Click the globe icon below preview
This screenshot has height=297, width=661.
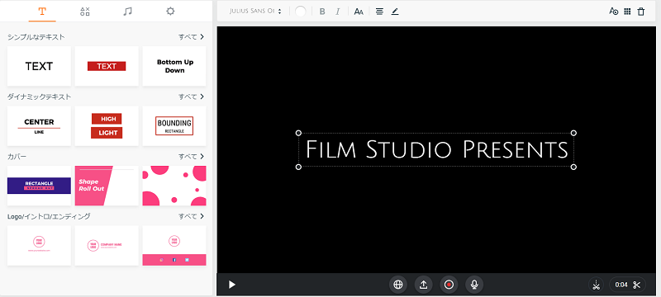[x=398, y=285]
